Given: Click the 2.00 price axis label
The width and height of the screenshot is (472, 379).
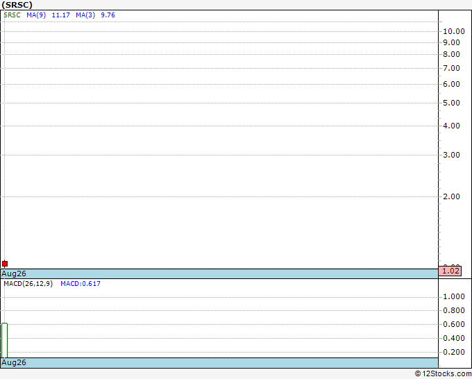Looking at the screenshot, I should (452, 196).
